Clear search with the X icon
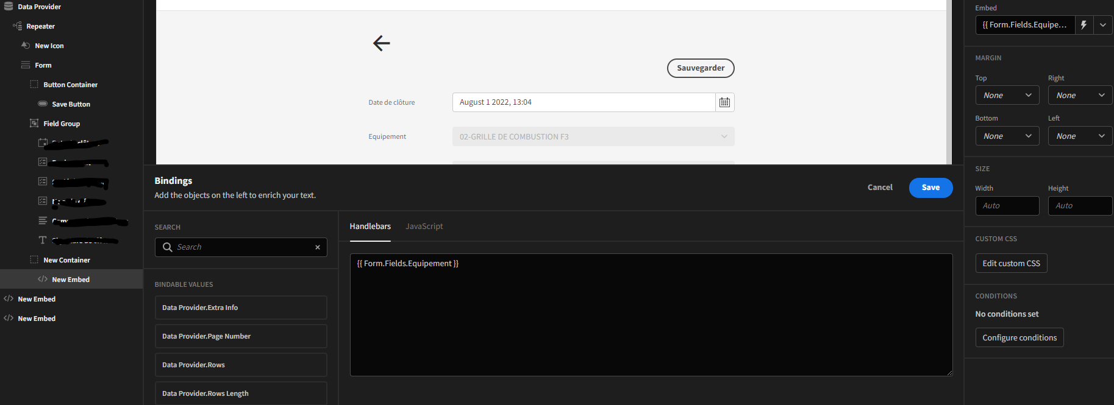This screenshot has height=405, width=1114. 318,247
